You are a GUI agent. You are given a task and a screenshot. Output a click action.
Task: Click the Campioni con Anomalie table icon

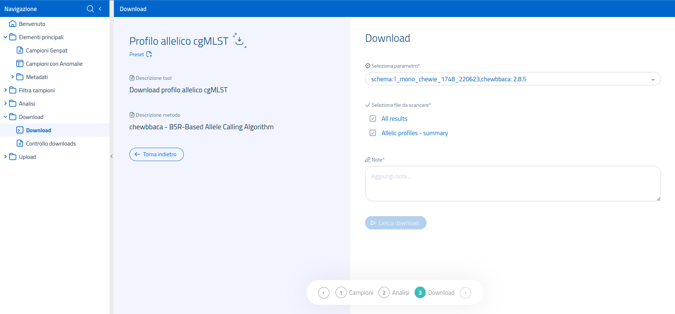(x=20, y=64)
